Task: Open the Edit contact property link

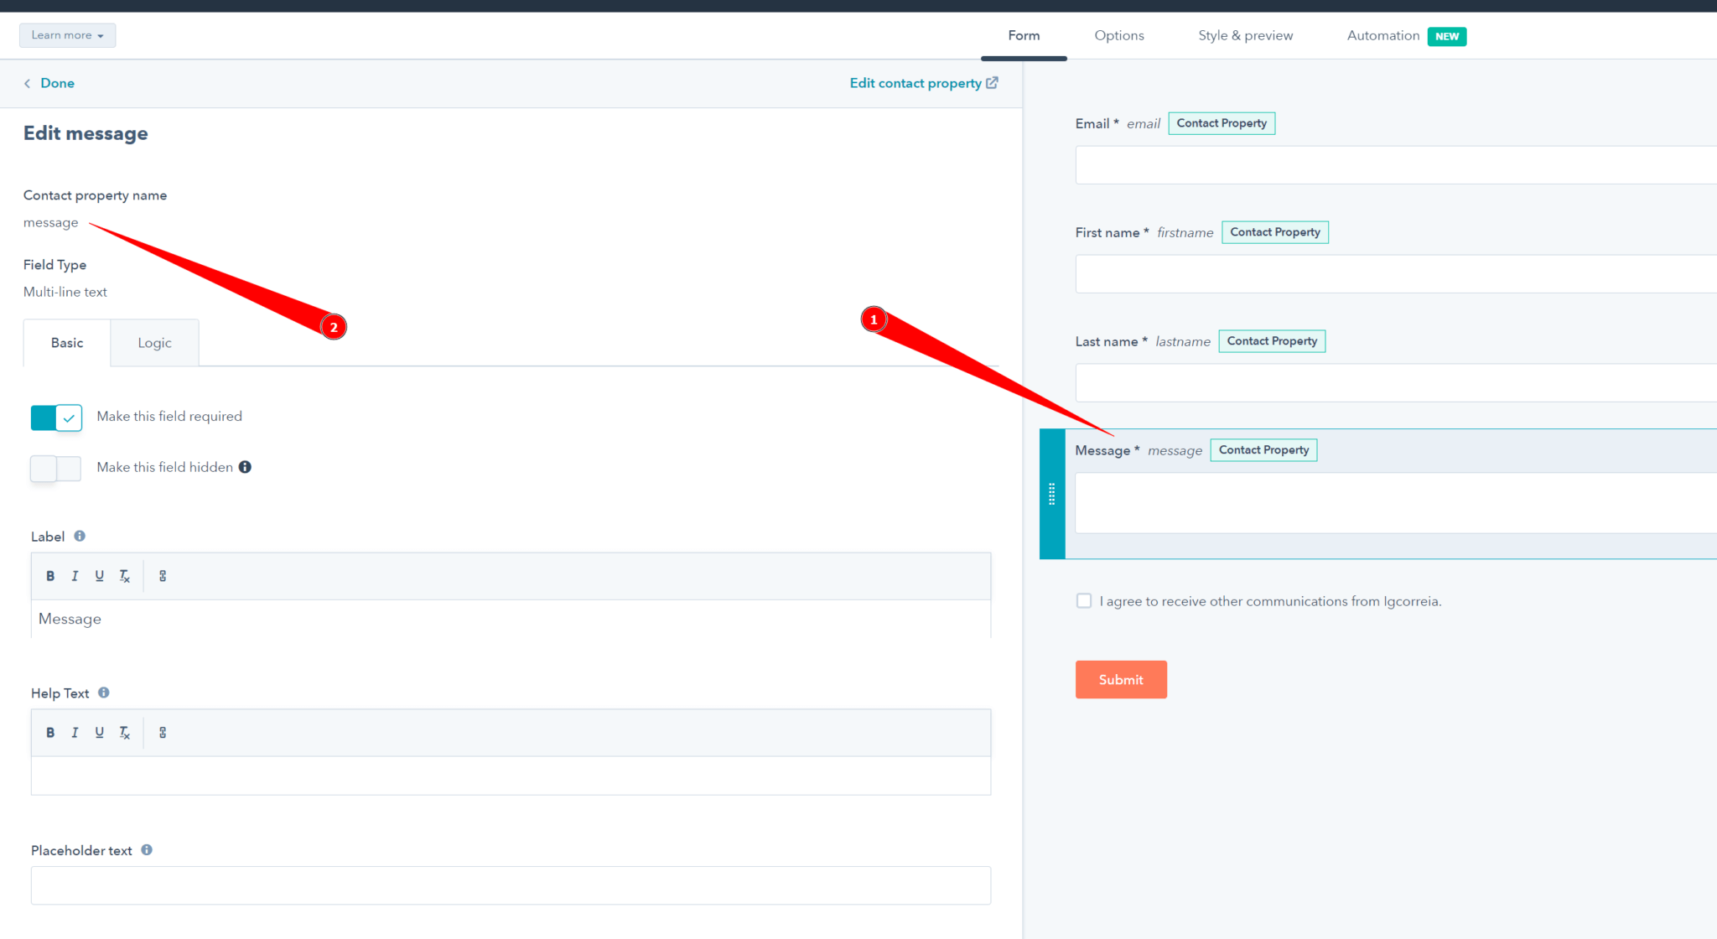Action: pyautogui.click(x=916, y=83)
